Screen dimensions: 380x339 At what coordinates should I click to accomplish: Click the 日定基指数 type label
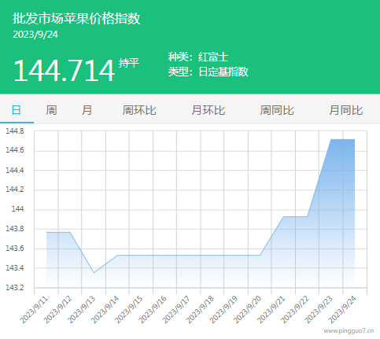[x=223, y=72]
